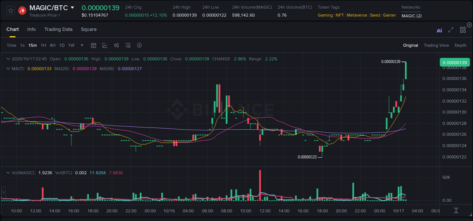Image resolution: width=473 pixels, height=221 pixels.
Task: Collapse the OHLC info row chevron
Action: [8, 59]
